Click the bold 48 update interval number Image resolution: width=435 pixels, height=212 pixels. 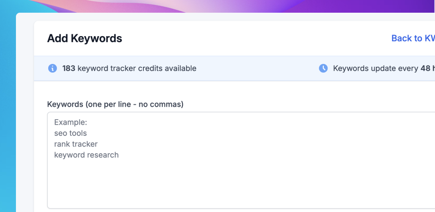coord(425,68)
